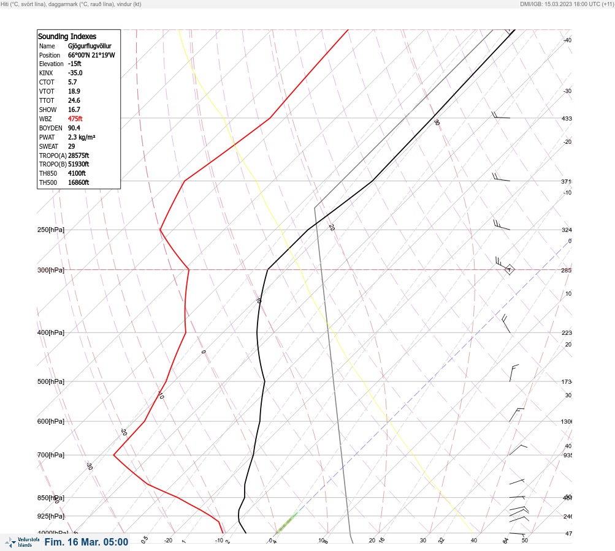The width and height of the screenshot is (615, 551).
Task: Click the temperature curve at 300 hPa
Action: [x=267, y=269]
